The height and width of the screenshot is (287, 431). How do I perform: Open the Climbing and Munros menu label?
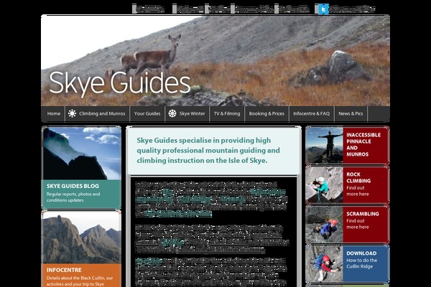[x=102, y=113]
